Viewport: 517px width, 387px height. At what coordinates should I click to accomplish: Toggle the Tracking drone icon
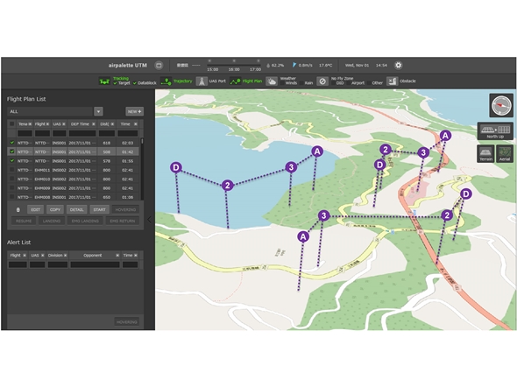click(104, 81)
